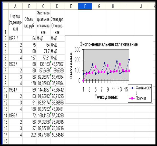The width and height of the screenshot is (157, 146).
Task: Select cell containing '1995 /'
Action: (15, 115)
